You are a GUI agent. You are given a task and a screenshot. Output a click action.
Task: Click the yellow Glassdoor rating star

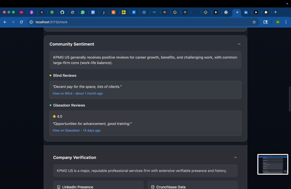[54, 116]
